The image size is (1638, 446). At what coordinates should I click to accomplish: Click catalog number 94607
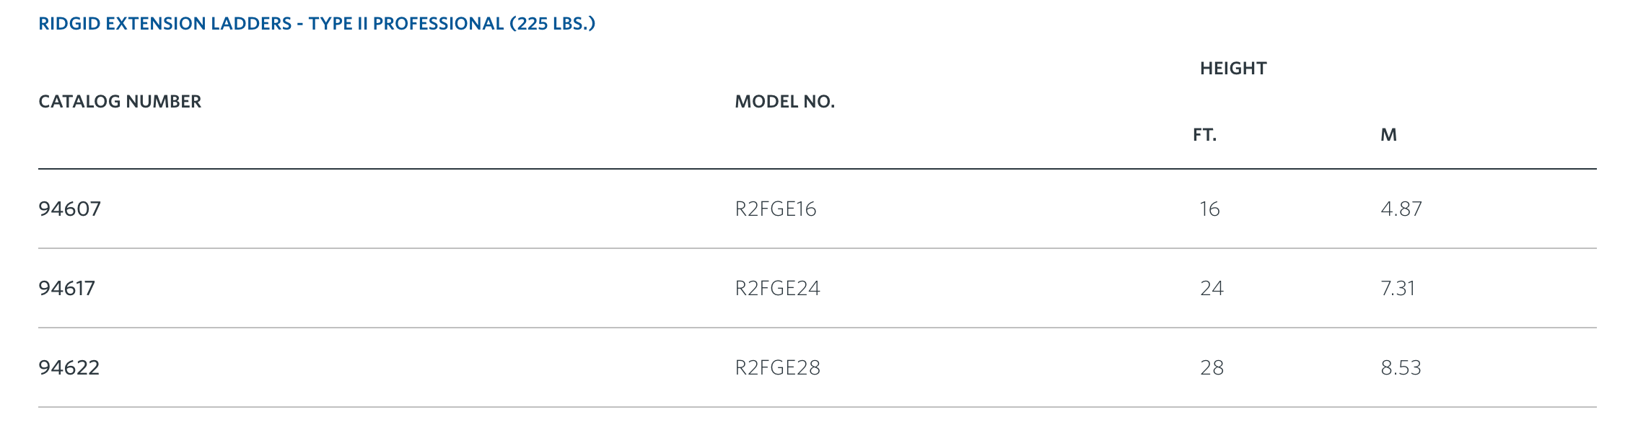(70, 209)
